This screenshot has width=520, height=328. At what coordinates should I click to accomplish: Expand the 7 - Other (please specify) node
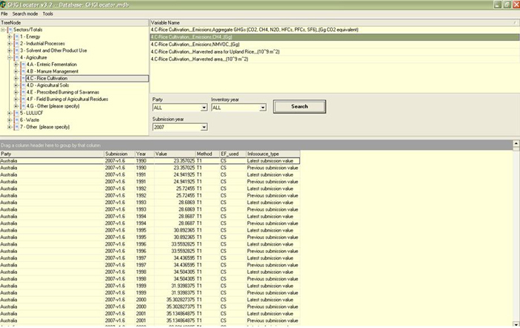pyautogui.click(x=9, y=127)
